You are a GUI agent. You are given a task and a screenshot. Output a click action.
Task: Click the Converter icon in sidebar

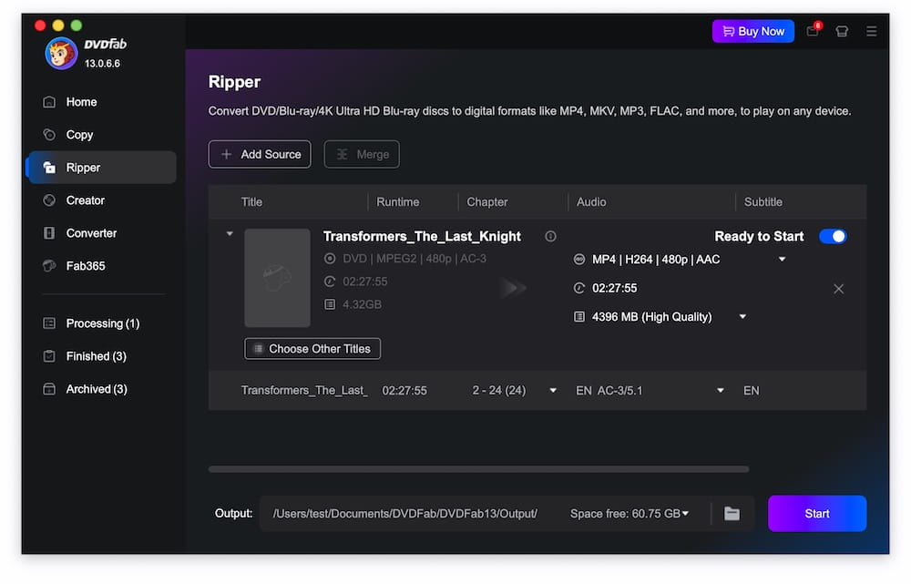click(49, 233)
